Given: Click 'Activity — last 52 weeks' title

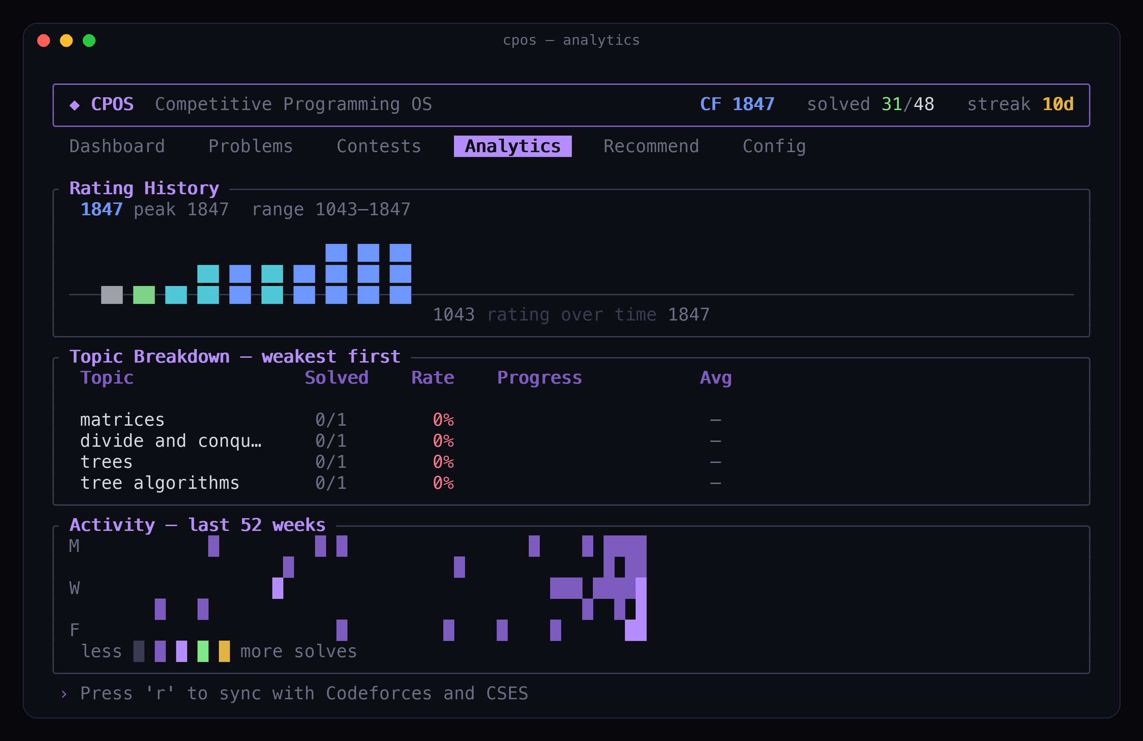Looking at the screenshot, I should tap(198, 525).
